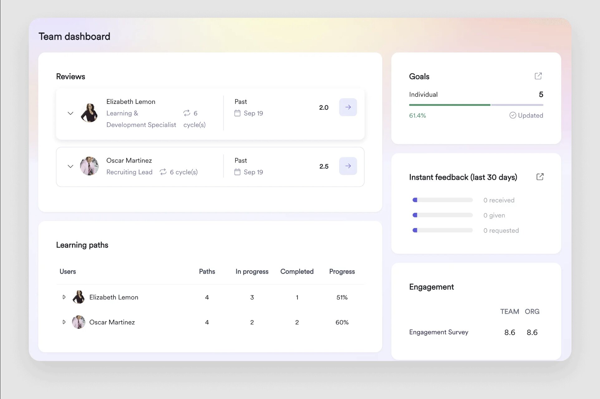The image size is (600, 399).
Task: Expand Elizabeth Lemon's learning paths row
Action: 64,297
